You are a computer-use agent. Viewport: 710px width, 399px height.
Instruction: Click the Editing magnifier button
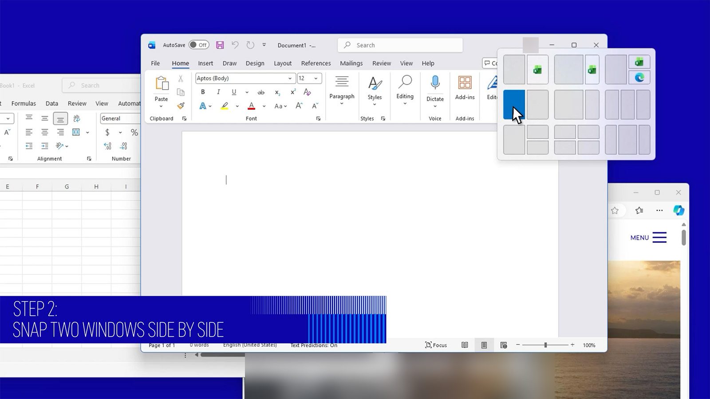click(x=405, y=90)
